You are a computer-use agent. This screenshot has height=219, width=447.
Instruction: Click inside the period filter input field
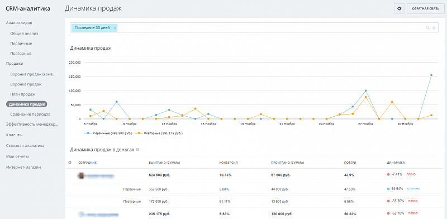271,28
